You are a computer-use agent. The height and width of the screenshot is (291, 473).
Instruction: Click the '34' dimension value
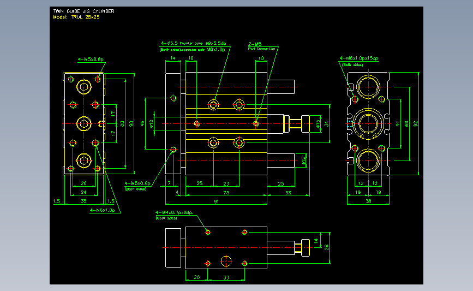(x=326, y=124)
